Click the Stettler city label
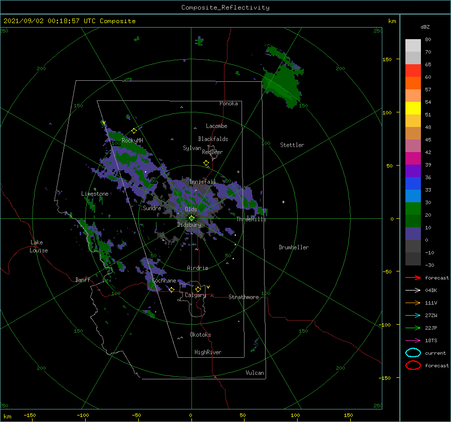 (x=292, y=145)
